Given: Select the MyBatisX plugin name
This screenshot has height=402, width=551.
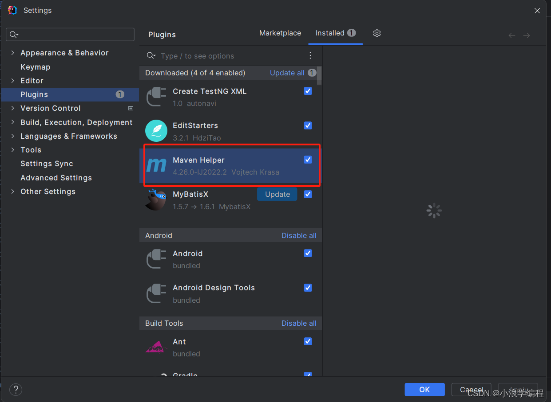Looking at the screenshot, I should point(190,194).
